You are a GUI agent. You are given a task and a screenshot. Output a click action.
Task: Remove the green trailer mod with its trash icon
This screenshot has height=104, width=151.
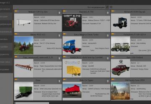[59, 81]
